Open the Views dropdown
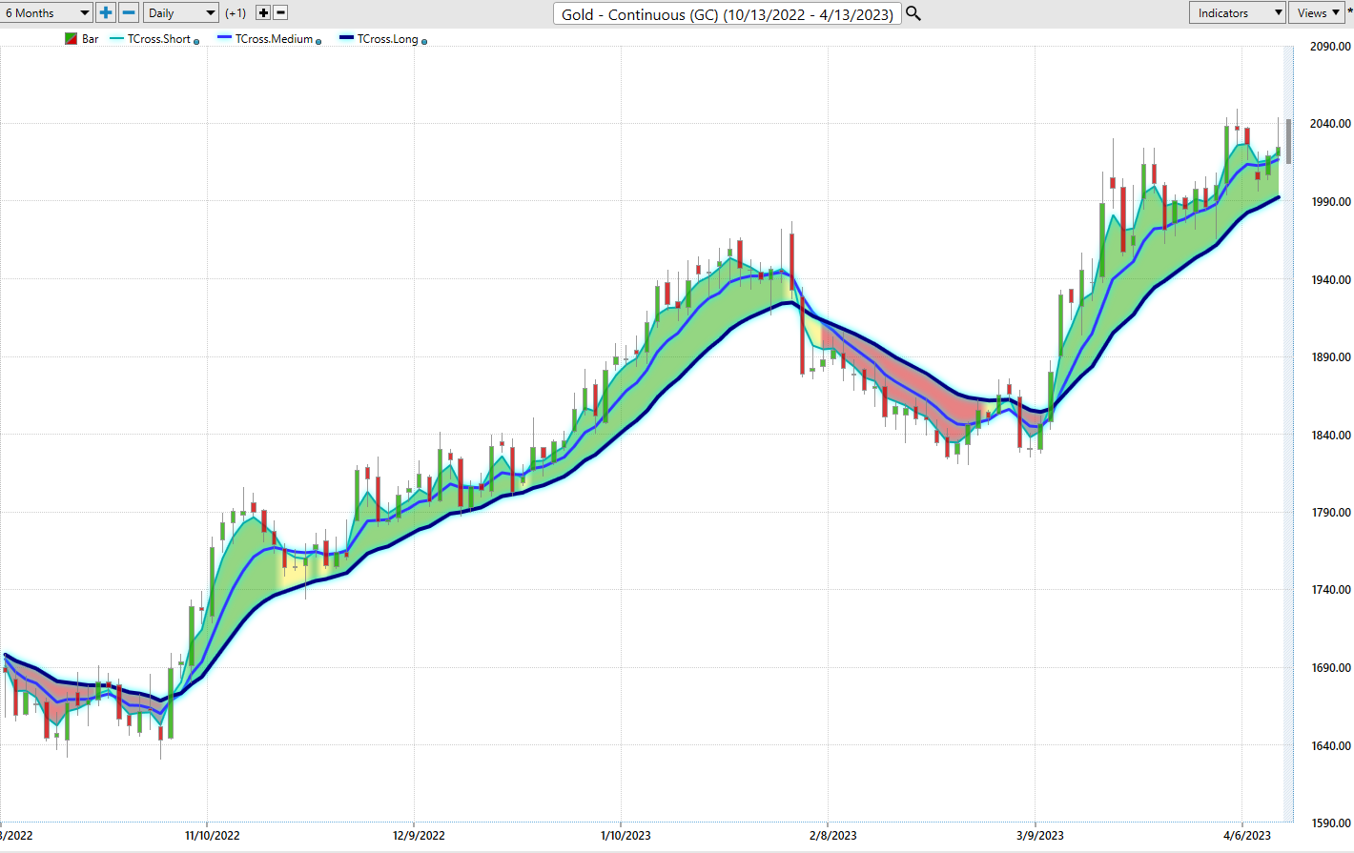Viewport: 1354px width, 853px height. pos(1317,12)
